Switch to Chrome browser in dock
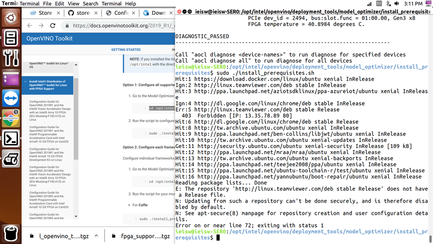433x244 pixels. pyautogui.click(x=11, y=119)
